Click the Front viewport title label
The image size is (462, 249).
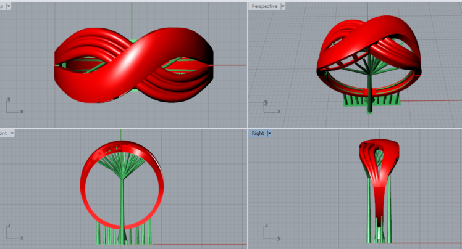click(3, 133)
